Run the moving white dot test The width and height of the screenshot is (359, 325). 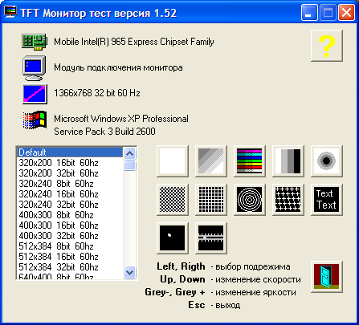(x=173, y=238)
